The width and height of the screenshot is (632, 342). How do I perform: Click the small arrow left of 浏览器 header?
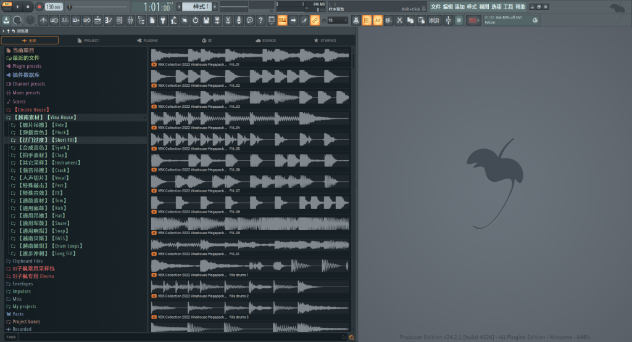pos(4,31)
